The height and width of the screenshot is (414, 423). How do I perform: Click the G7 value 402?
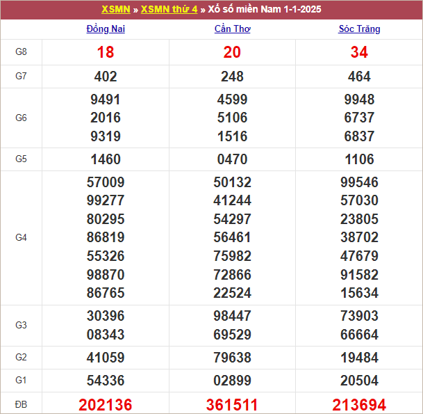click(106, 77)
